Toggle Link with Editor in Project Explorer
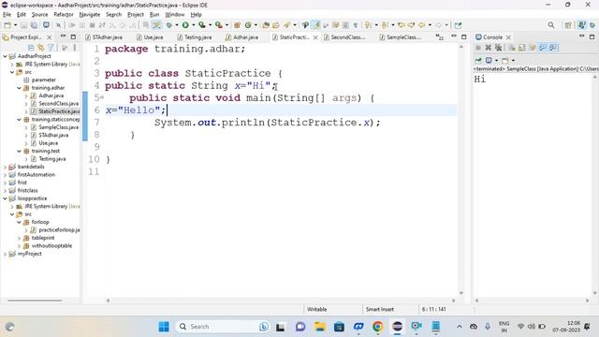This screenshot has width=599, height=337. [x=40, y=48]
